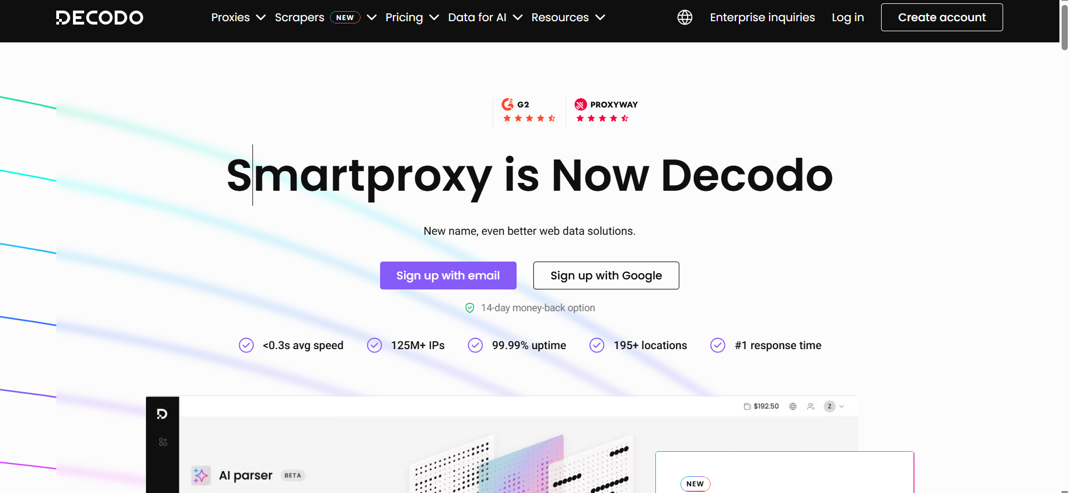Screen dimensions: 1070x493
Task: Click the grid apps icon in the dashboard sidebar
Action: 163,442
